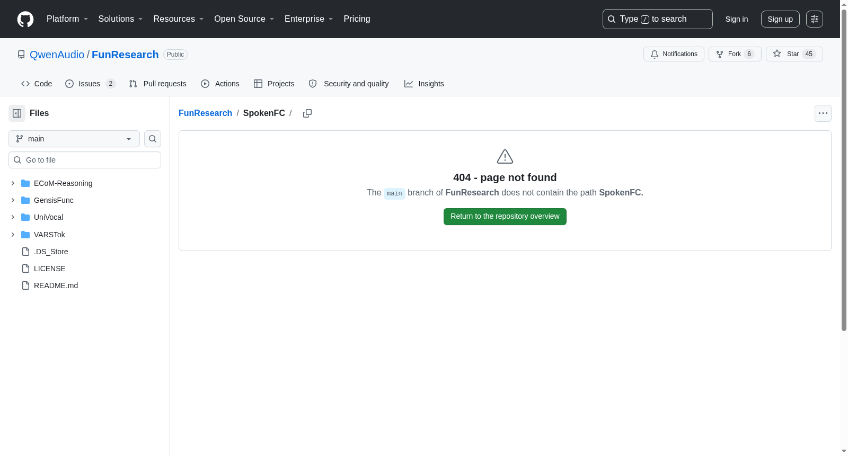Image resolution: width=848 pixels, height=456 pixels.
Task: Focus the Type to search field
Action: click(658, 19)
